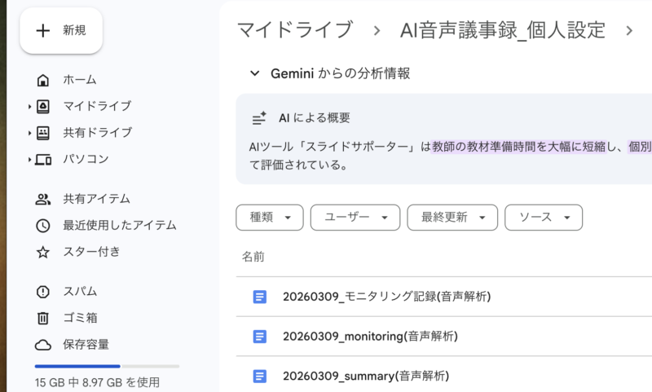Click the AI summary sparkle icon
This screenshot has width=652, height=392.
coord(259,118)
